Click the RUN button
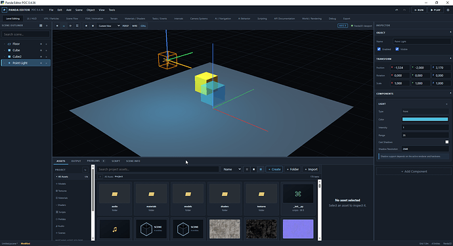 coord(419,10)
